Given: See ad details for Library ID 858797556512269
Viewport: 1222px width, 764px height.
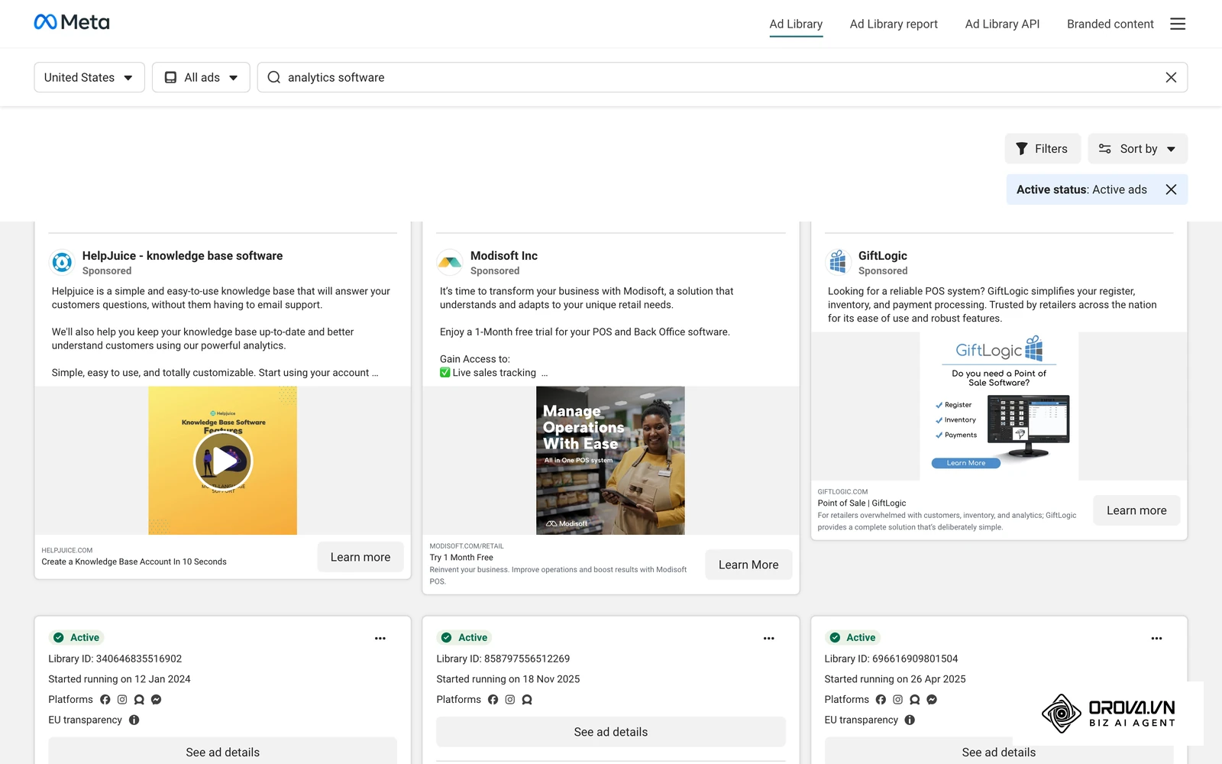Looking at the screenshot, I should click(611, 732).
